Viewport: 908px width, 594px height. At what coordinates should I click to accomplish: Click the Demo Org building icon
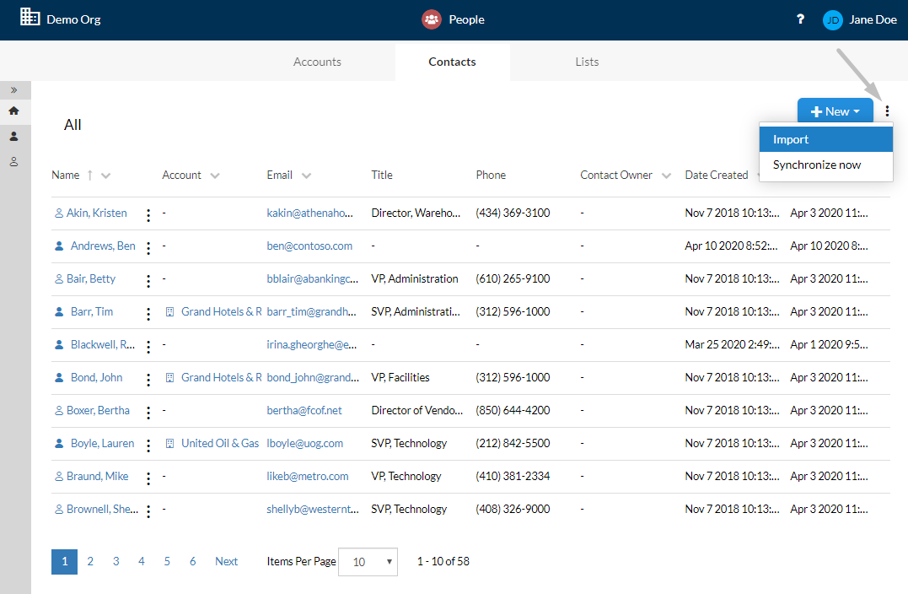[x=30, y=17]
